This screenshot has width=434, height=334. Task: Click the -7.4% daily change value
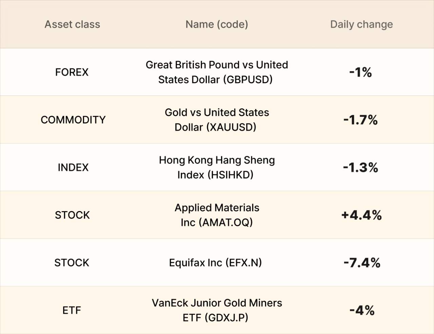[x=362, y=263]
